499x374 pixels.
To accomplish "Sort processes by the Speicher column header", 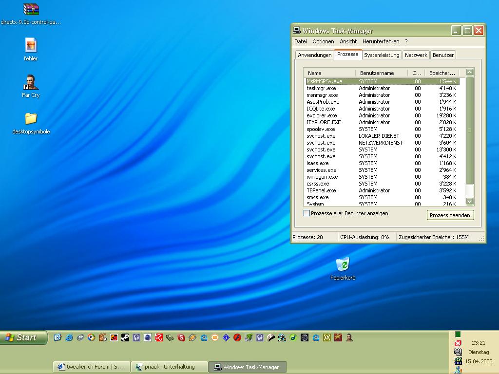I will pos(443,73).
